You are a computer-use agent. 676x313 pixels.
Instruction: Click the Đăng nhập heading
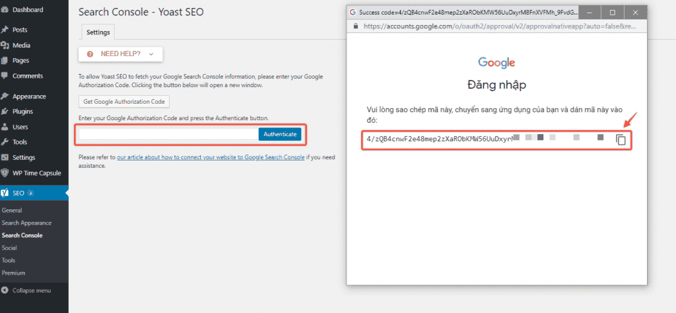496,85
